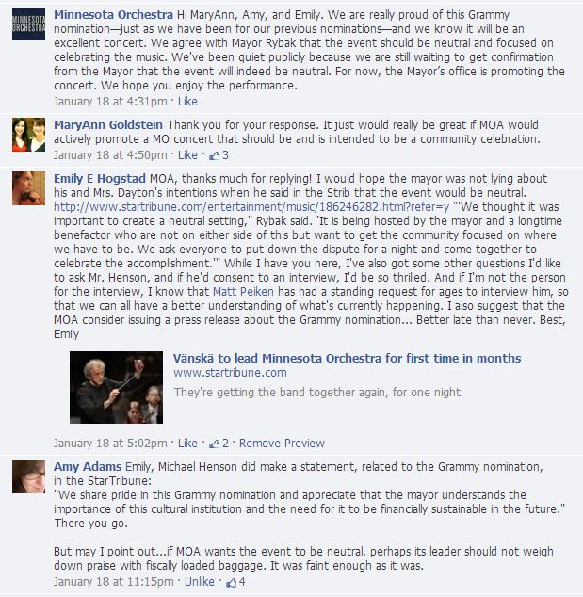Click the January 18 at 11:15pm timestamp
583x597 pixels.
click(x=113, y=582)
